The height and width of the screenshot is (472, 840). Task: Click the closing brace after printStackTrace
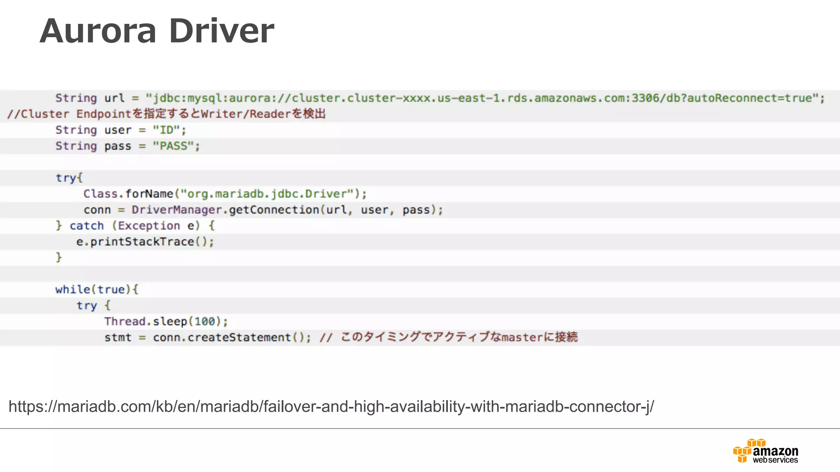[59, 257]
